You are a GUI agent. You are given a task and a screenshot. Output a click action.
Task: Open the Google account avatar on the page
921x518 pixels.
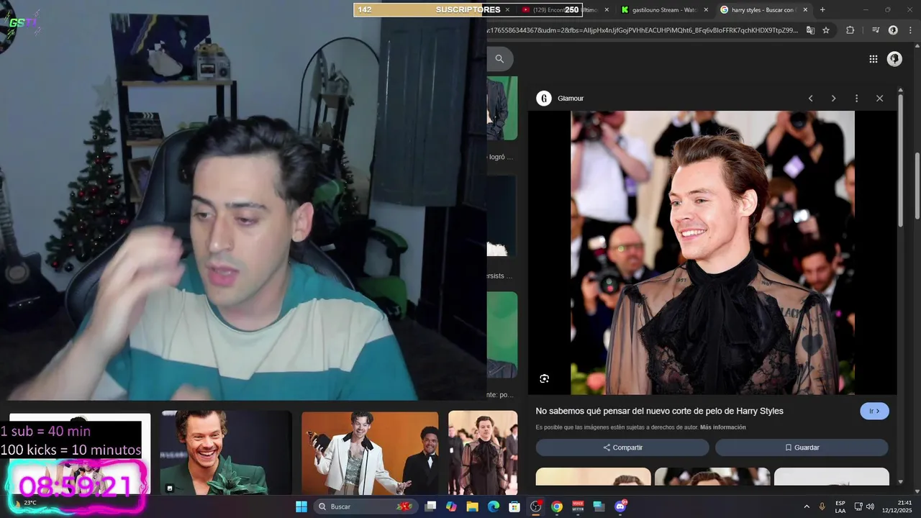894,59
